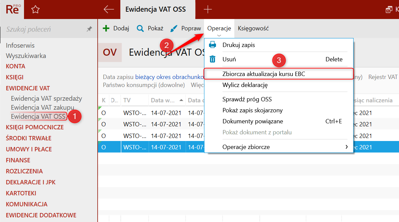Select the highlighted WSTO row

(x=248, y=147)
